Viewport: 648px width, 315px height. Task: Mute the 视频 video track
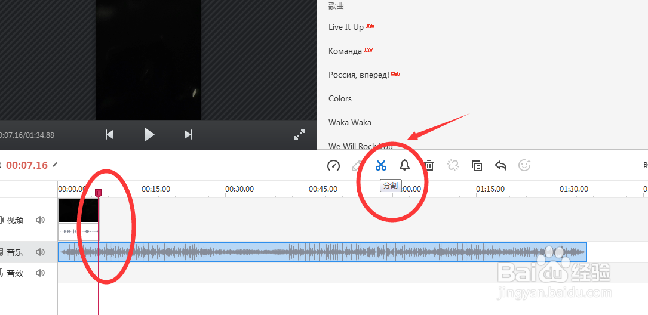click(40, 220)
